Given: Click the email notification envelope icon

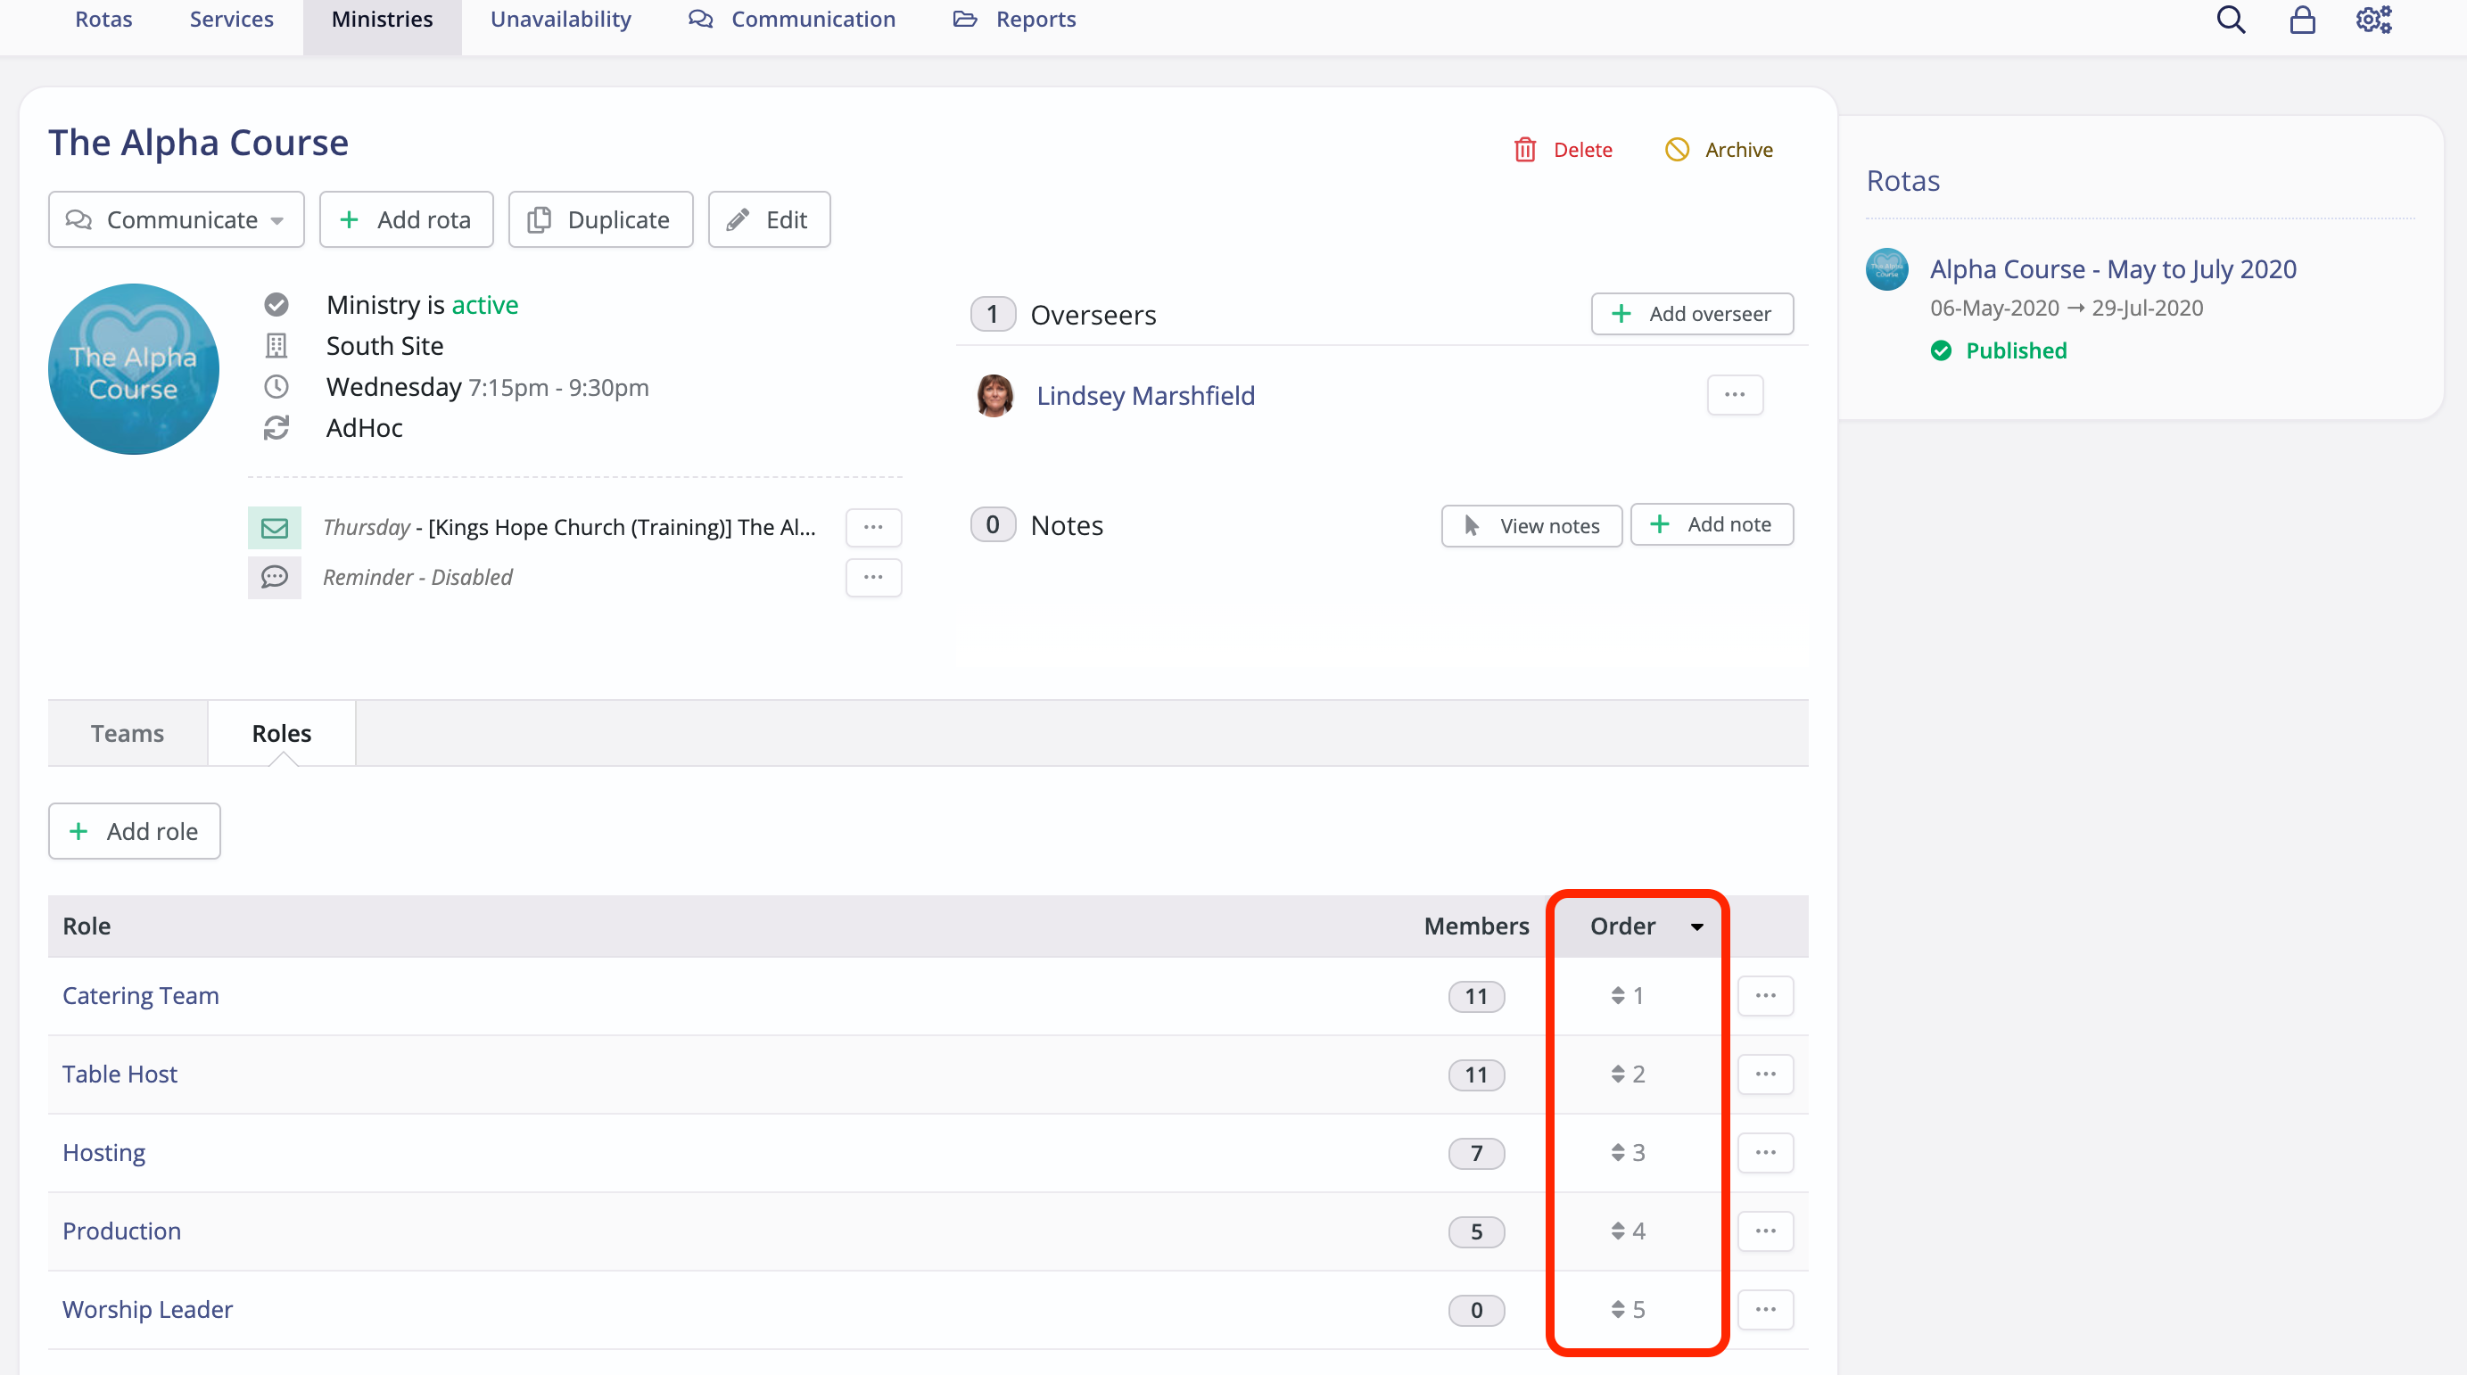Looking at the screenshot, I should point(275,528).
